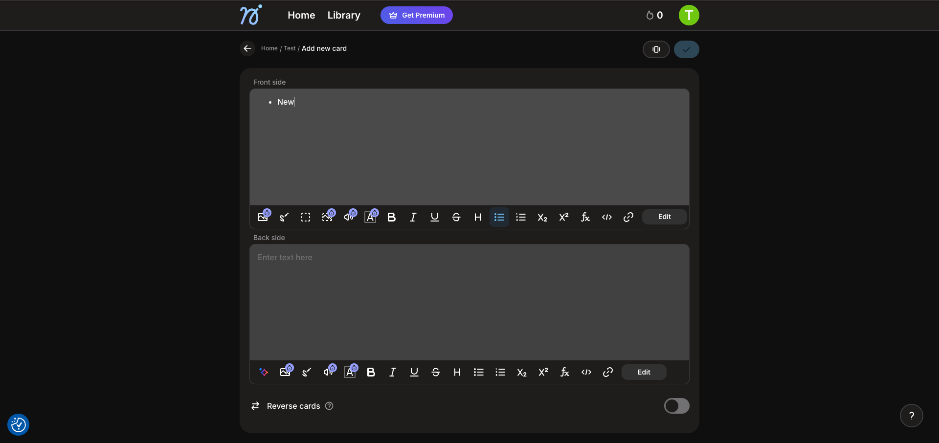Toggle bulleted list on front side
This screenshot has width=939, height=443.
pyautogui.click(x=499, y=217)
